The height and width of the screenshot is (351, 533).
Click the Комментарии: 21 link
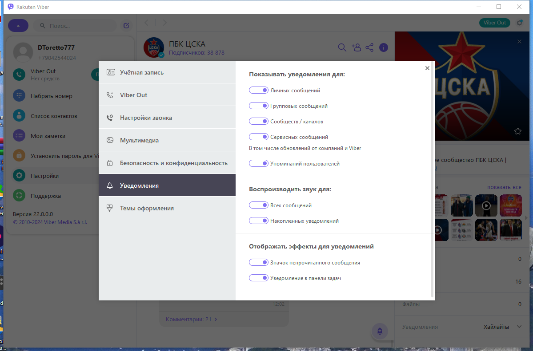pos(191,319)
